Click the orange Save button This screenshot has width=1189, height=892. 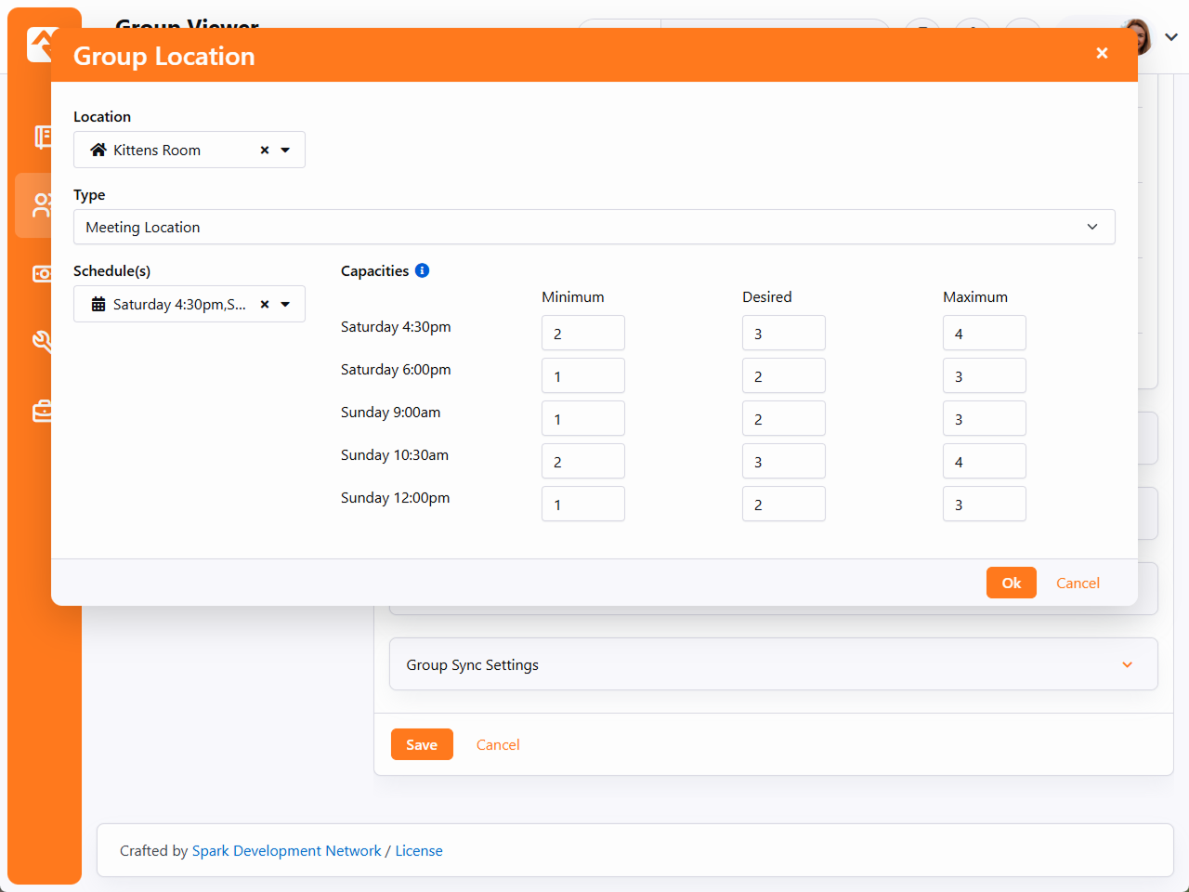point(422,744)
